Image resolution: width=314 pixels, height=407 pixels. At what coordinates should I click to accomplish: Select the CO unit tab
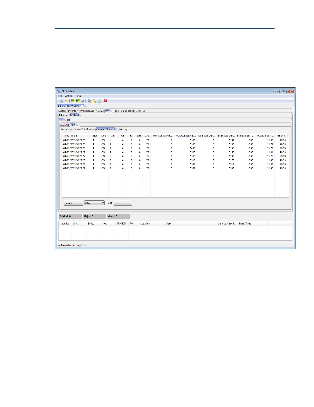62,120
